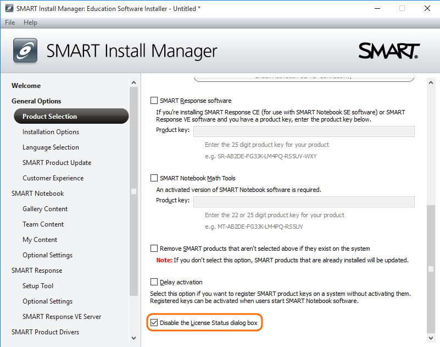Select Installation Options in the sidebar
440x347 pixels.
51,132
